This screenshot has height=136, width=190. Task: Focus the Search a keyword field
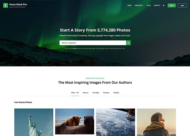coord(93,43)
